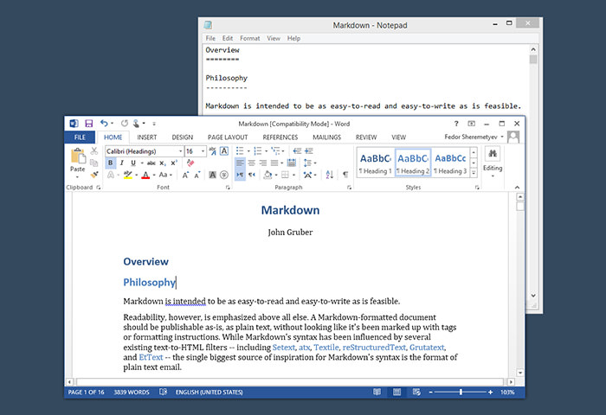This screenshot has height=415, width=606.
Task: Toggle Center paragraph alignment
Action: click(252, 163)
